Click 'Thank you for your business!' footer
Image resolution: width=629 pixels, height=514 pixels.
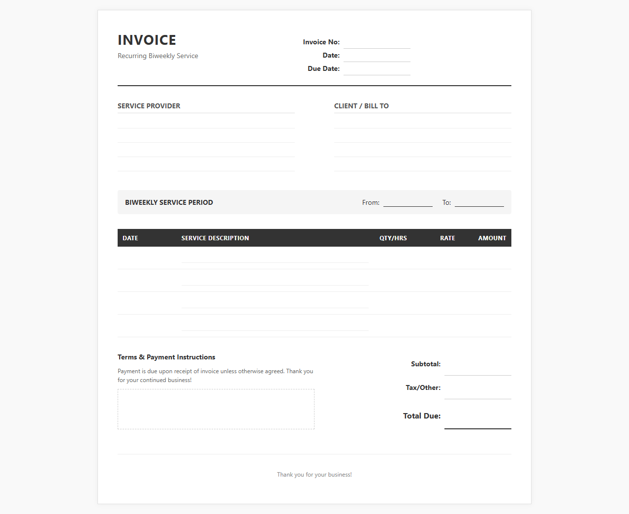314,475
